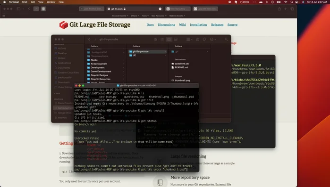Click Finder search magnifier

tap(226, 39)
